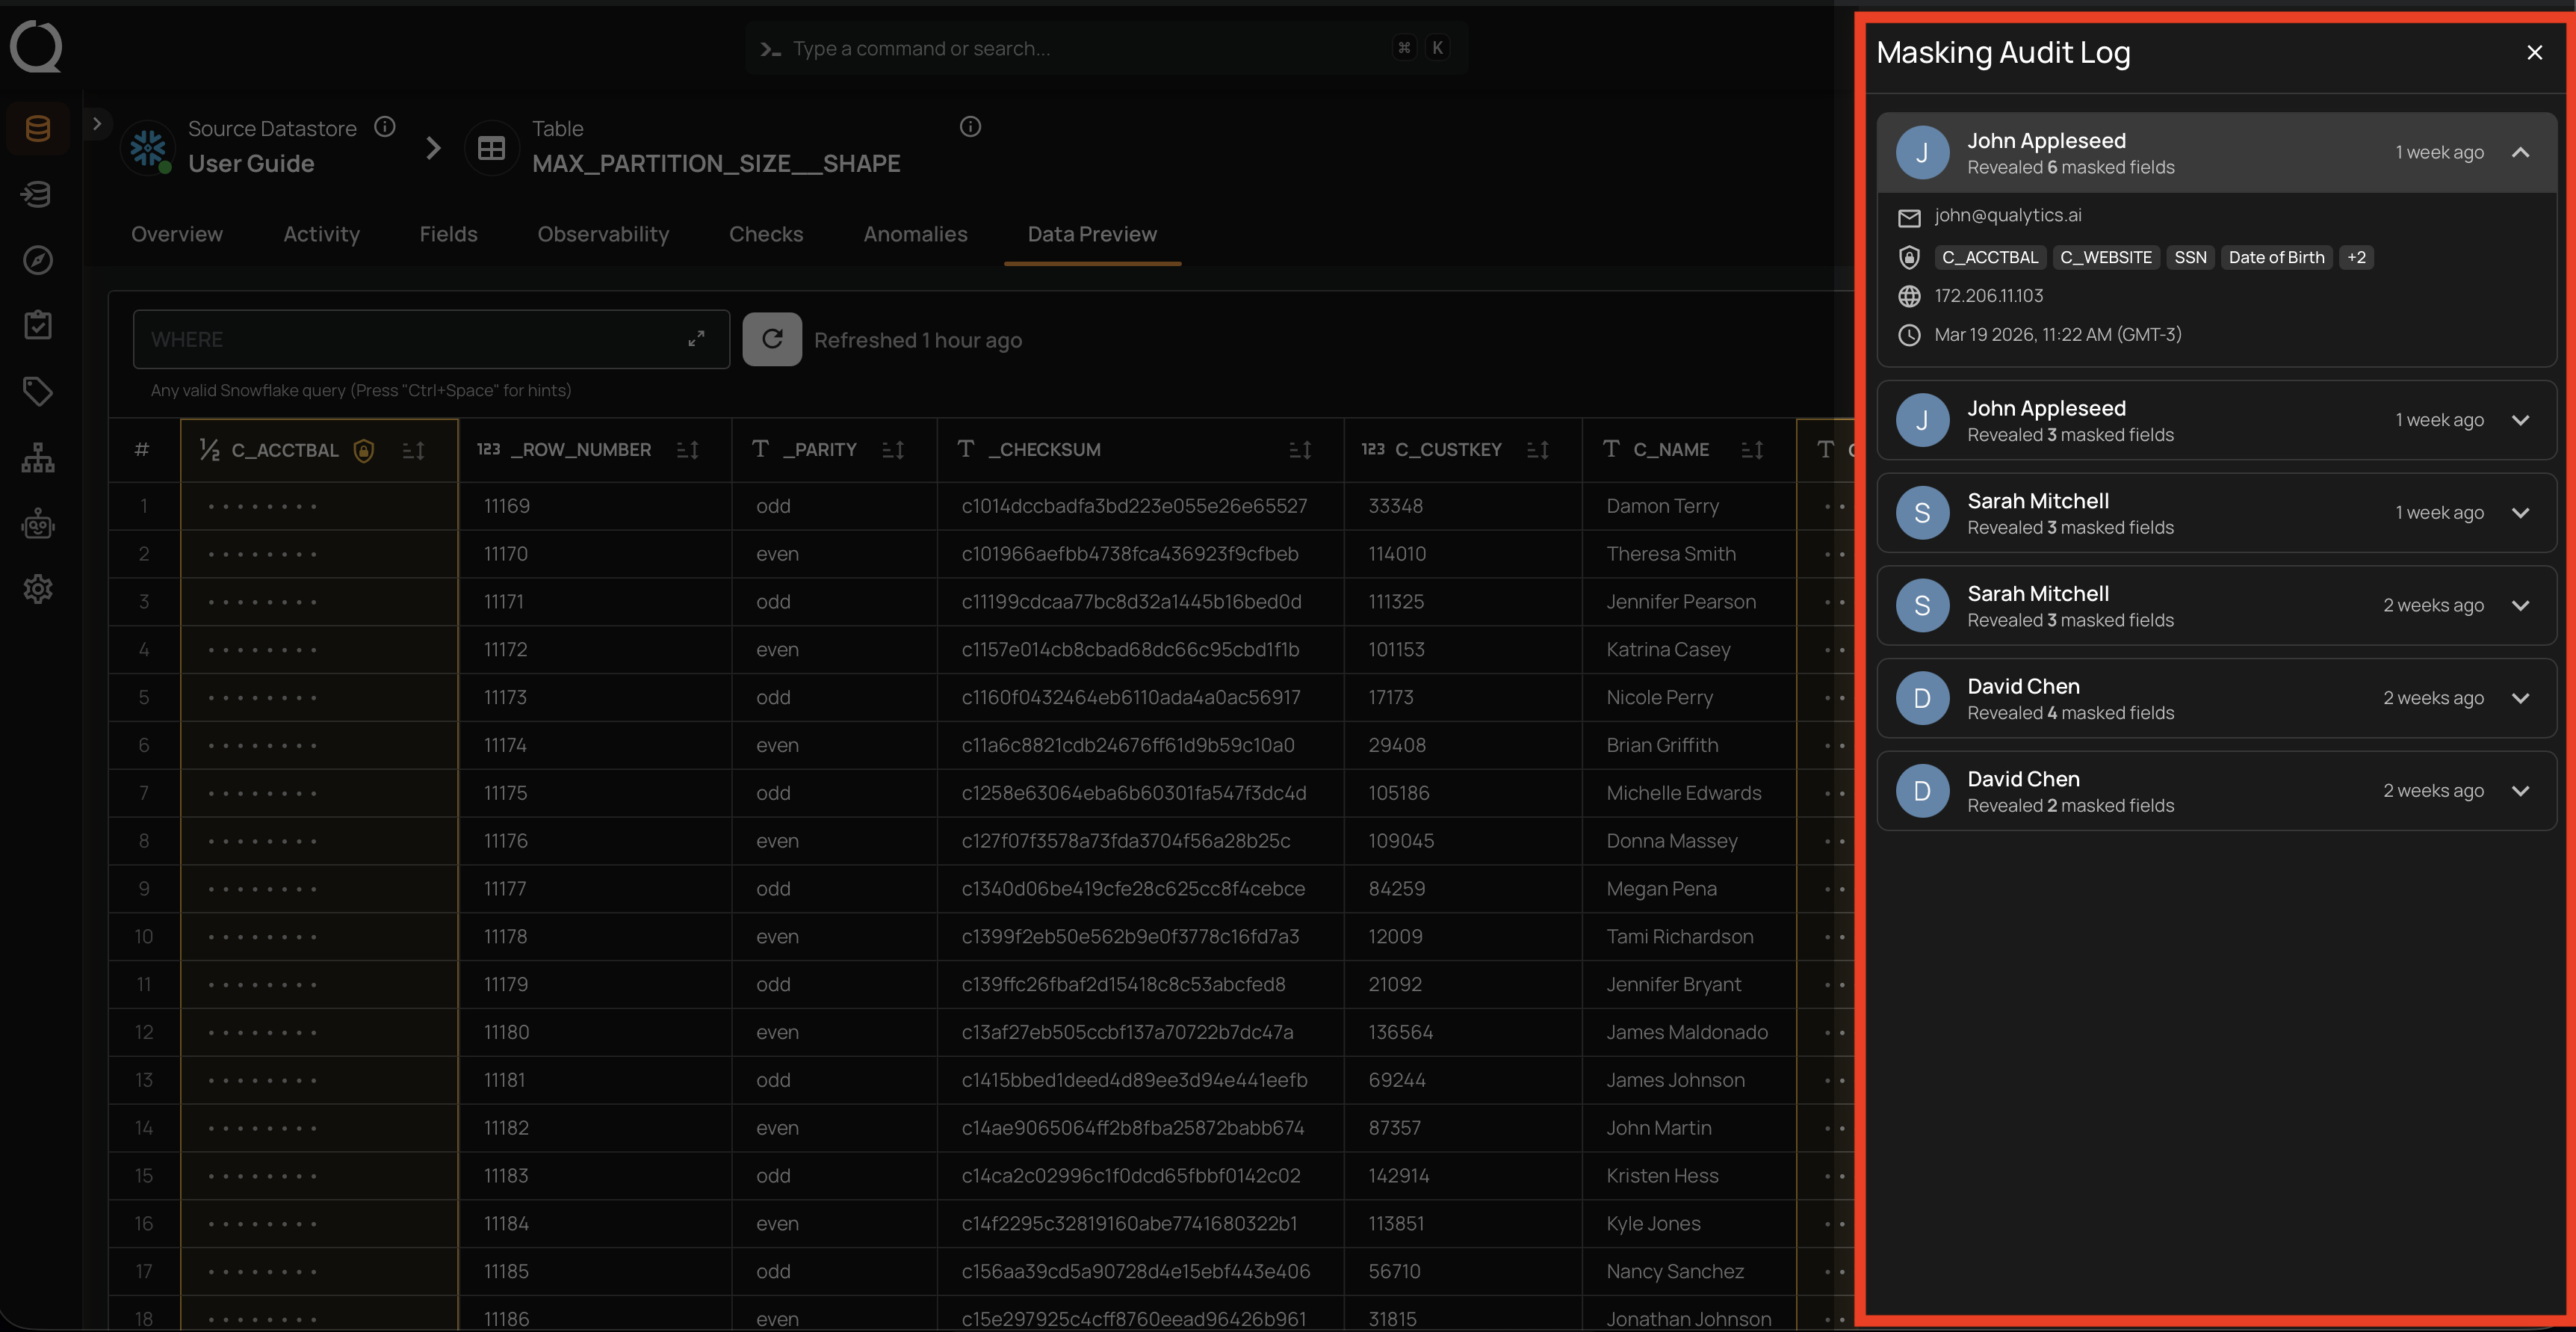The height and width of the screenshot is (1332, 2576).
Task: Open the Settings gear icon in sidebar
Action: pyautogui.click(x=37, y=590)
